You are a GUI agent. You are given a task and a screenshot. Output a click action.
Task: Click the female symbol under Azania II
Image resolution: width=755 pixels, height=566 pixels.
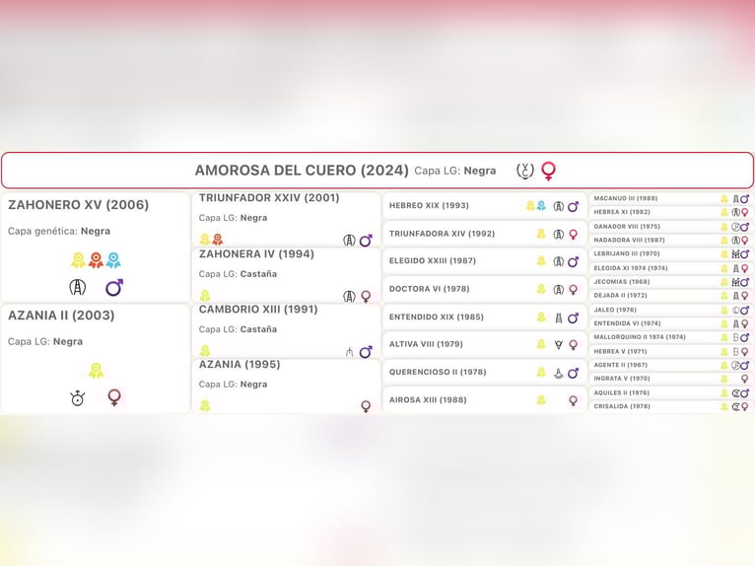[114, 397]
